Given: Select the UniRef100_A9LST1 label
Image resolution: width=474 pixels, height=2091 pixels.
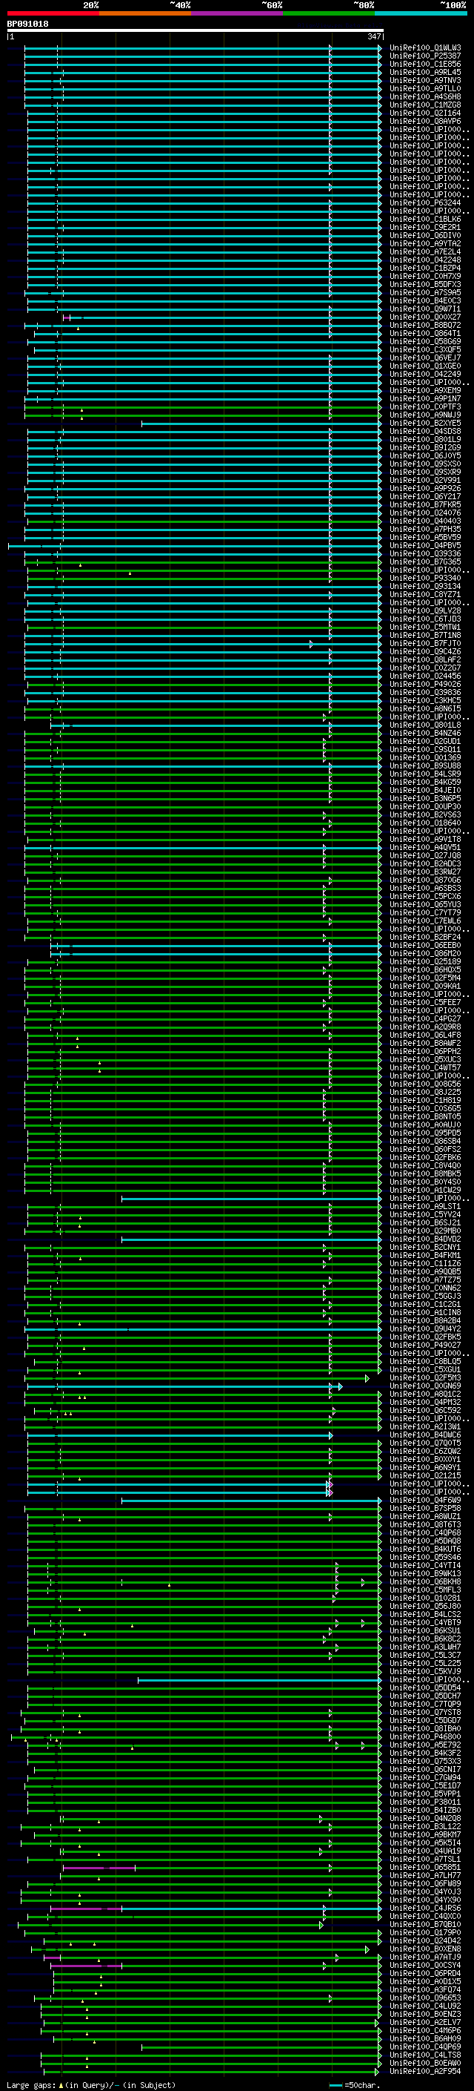Looking at the screenshot, I should tap(425, 1206).
